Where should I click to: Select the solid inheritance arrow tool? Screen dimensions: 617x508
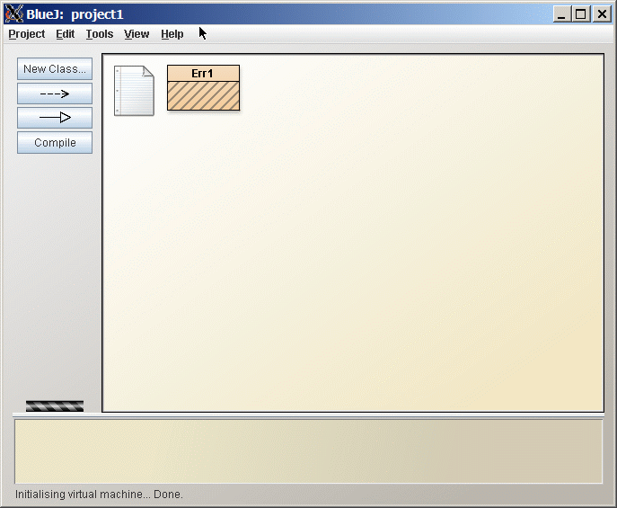[x=55, y=118]
